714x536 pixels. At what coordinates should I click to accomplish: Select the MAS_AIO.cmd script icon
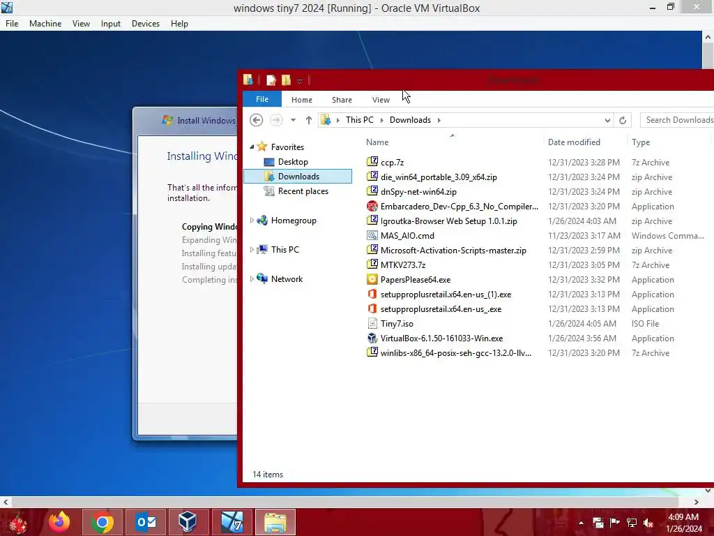[x=372, y=235]
